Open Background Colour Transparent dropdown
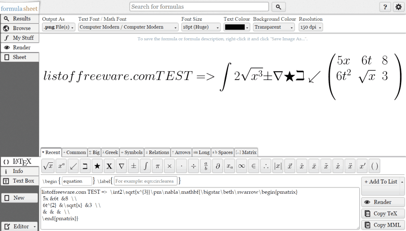 (274, 27)
